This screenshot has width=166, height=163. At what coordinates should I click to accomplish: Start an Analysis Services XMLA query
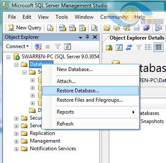click(x=82, y=28)
